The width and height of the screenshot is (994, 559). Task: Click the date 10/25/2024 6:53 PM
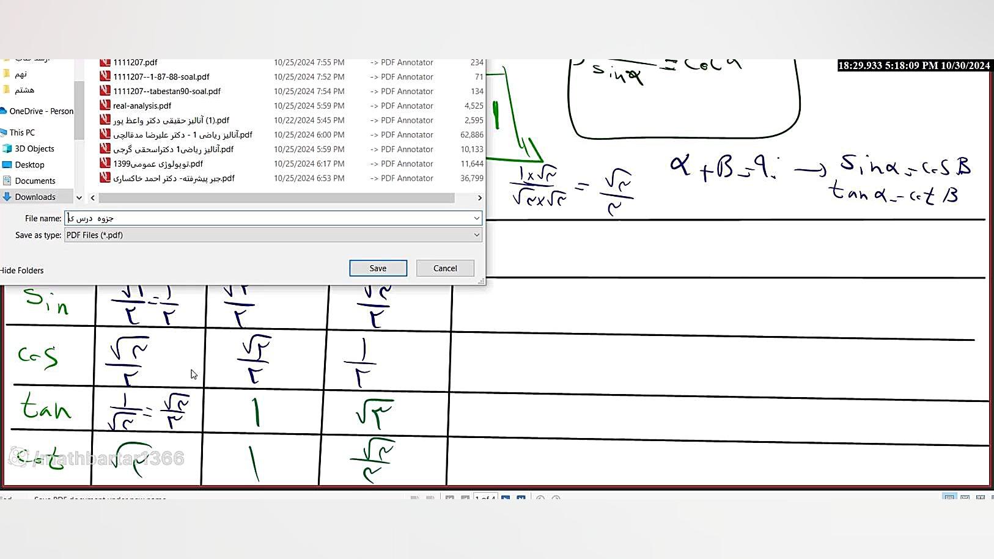point(309,178)
